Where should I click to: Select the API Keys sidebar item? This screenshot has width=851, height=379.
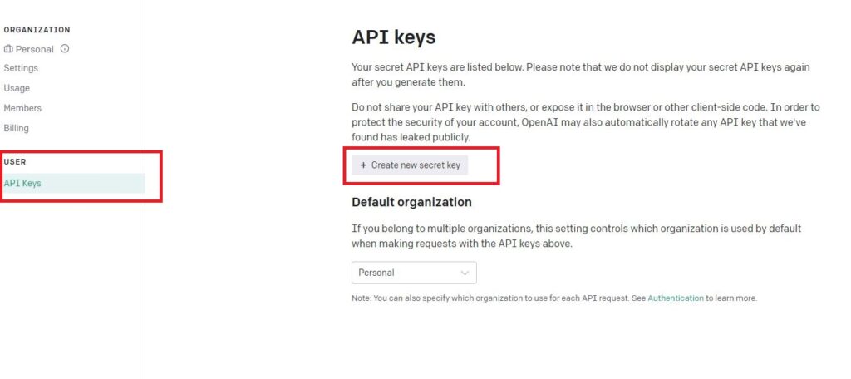coord(72,184)
